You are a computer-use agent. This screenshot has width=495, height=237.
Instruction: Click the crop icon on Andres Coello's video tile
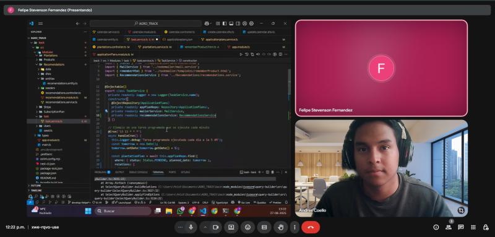pyautogui.click(x=461, y=210)
